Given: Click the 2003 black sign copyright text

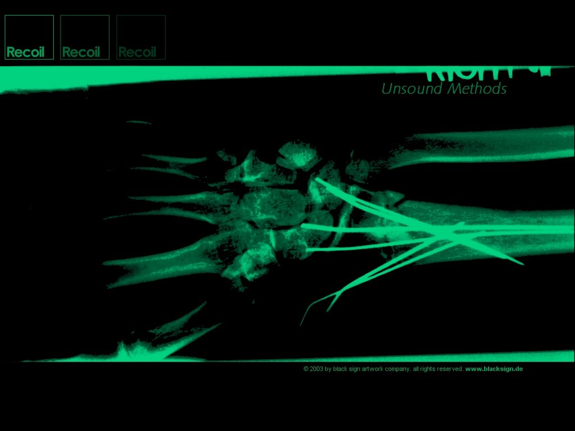Looking at the screenshot, I should pos(384,369).
